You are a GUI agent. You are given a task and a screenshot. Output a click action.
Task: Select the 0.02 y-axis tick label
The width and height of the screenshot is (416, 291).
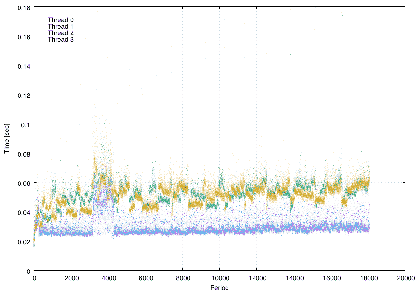coord(24,241)
